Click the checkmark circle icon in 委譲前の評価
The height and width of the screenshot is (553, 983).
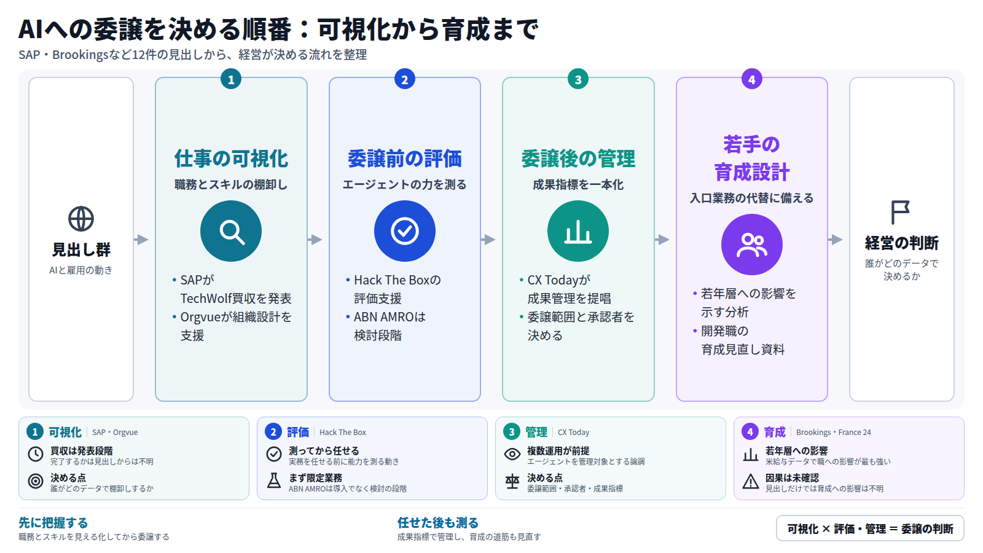click(405, 231)
